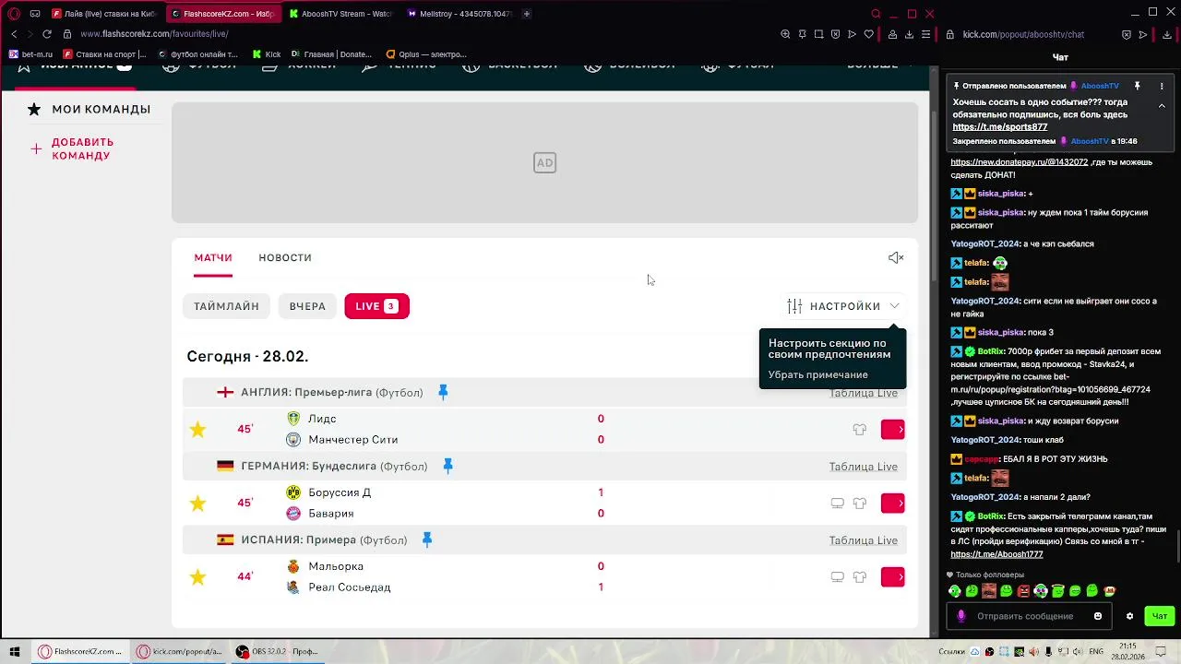This screenshot has width=1181, height=664.
Task: Open the browser easy-setup menu icon
Action: pyautogui.click(x=925, y=34)
